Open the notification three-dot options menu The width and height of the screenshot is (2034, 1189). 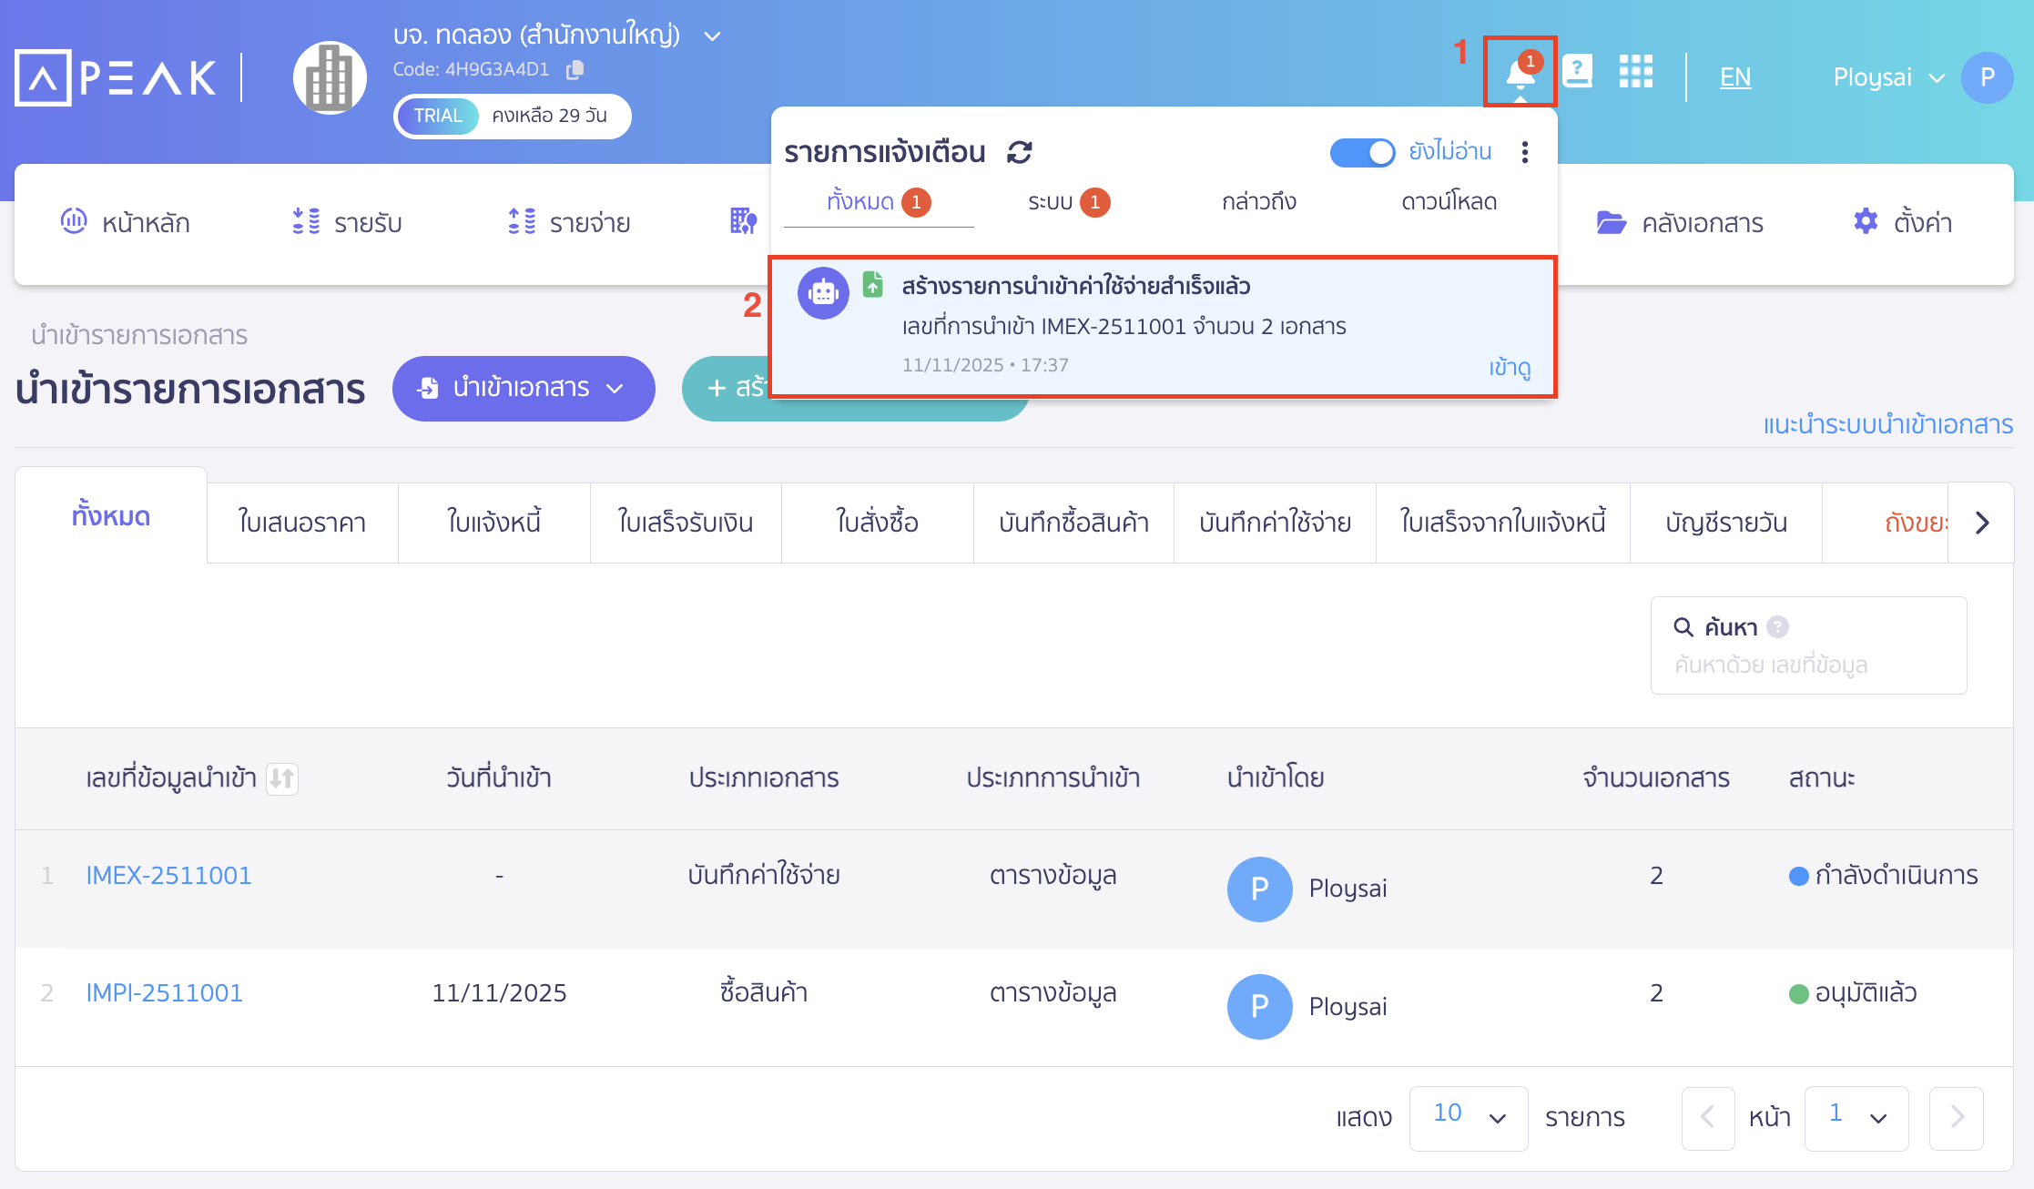pos(1525,154)
